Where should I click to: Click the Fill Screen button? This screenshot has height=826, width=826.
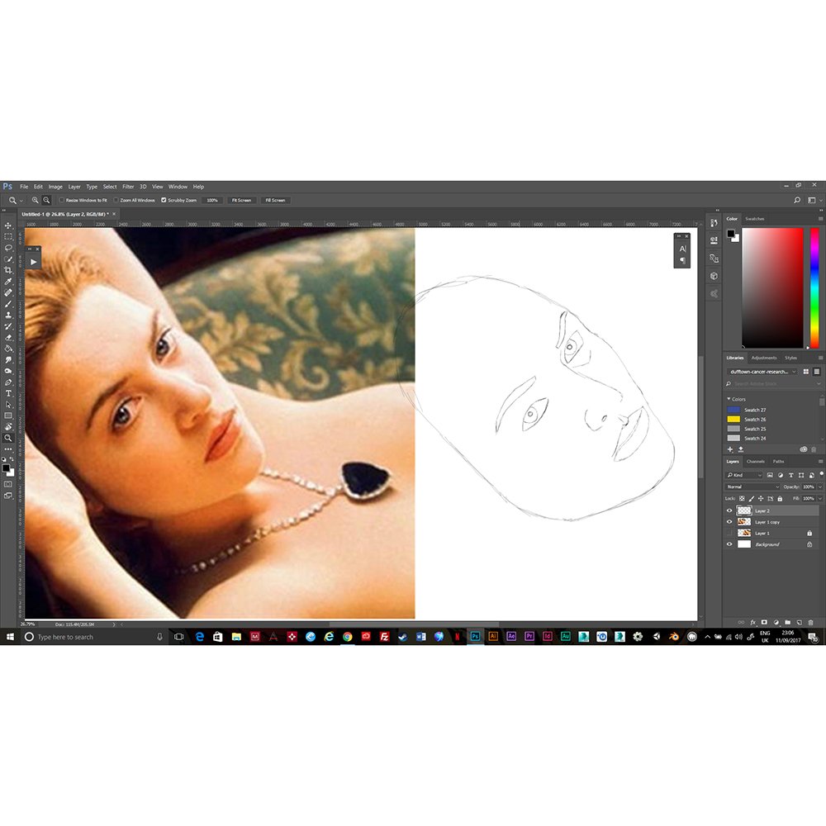275,200
